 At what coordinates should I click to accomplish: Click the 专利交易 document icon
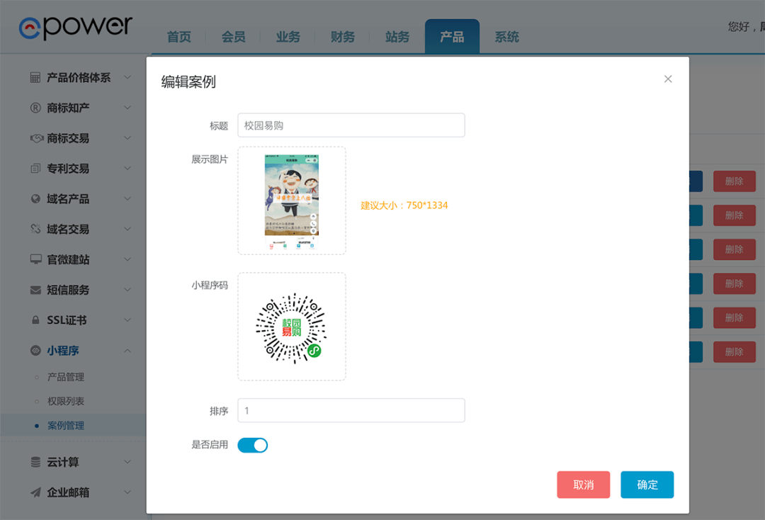(x=35, y=169)
